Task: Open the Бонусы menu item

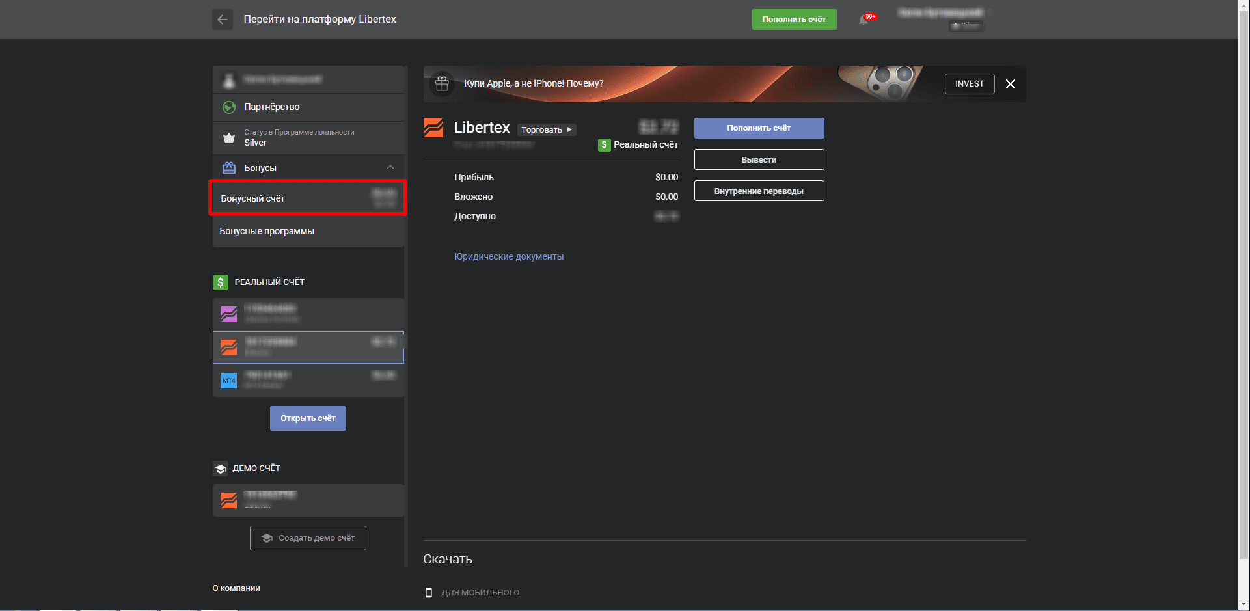Action: tap(308, 168)
